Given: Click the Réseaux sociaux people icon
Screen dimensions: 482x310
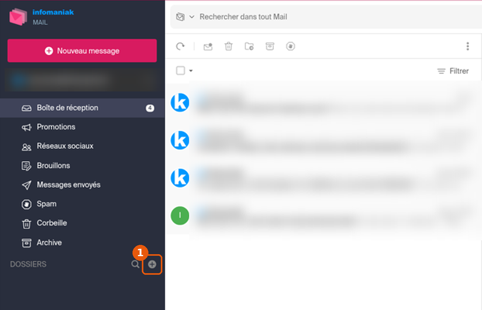Looking at the screenshot, I should (26, 147).
